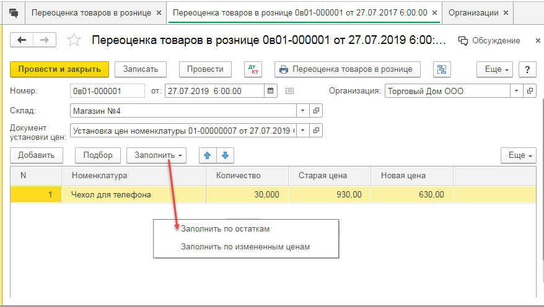Click into the Номер input field
This screenshot has height=307, width=544.
107,91
